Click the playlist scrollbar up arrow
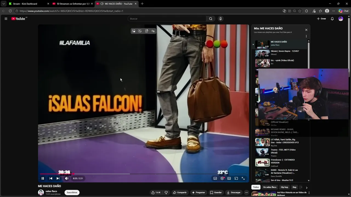The height and width of the screenshot is (197, 351). click(308, 41)
